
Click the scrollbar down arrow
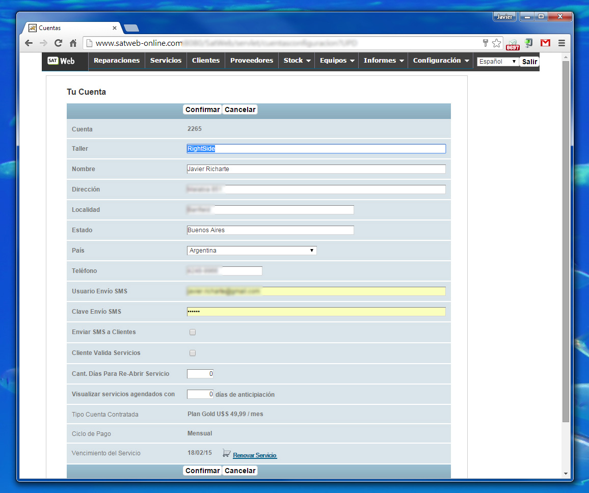pos(566,474)
